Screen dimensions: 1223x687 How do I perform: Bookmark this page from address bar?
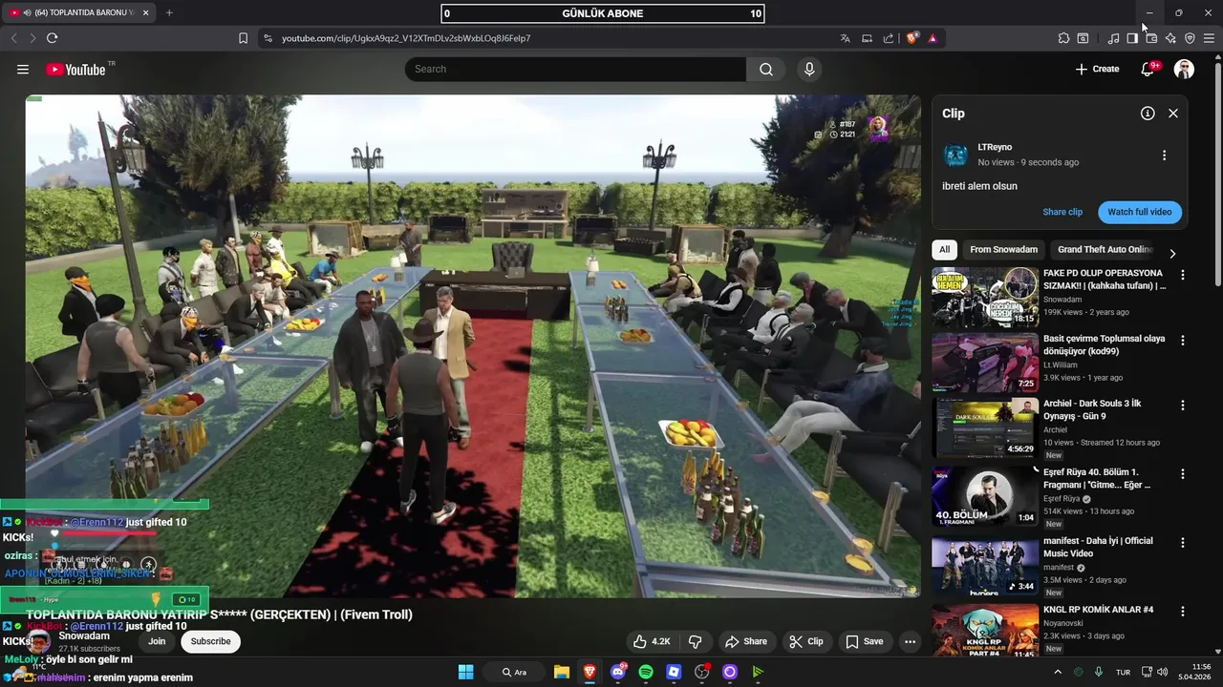[x=243, y=38]
